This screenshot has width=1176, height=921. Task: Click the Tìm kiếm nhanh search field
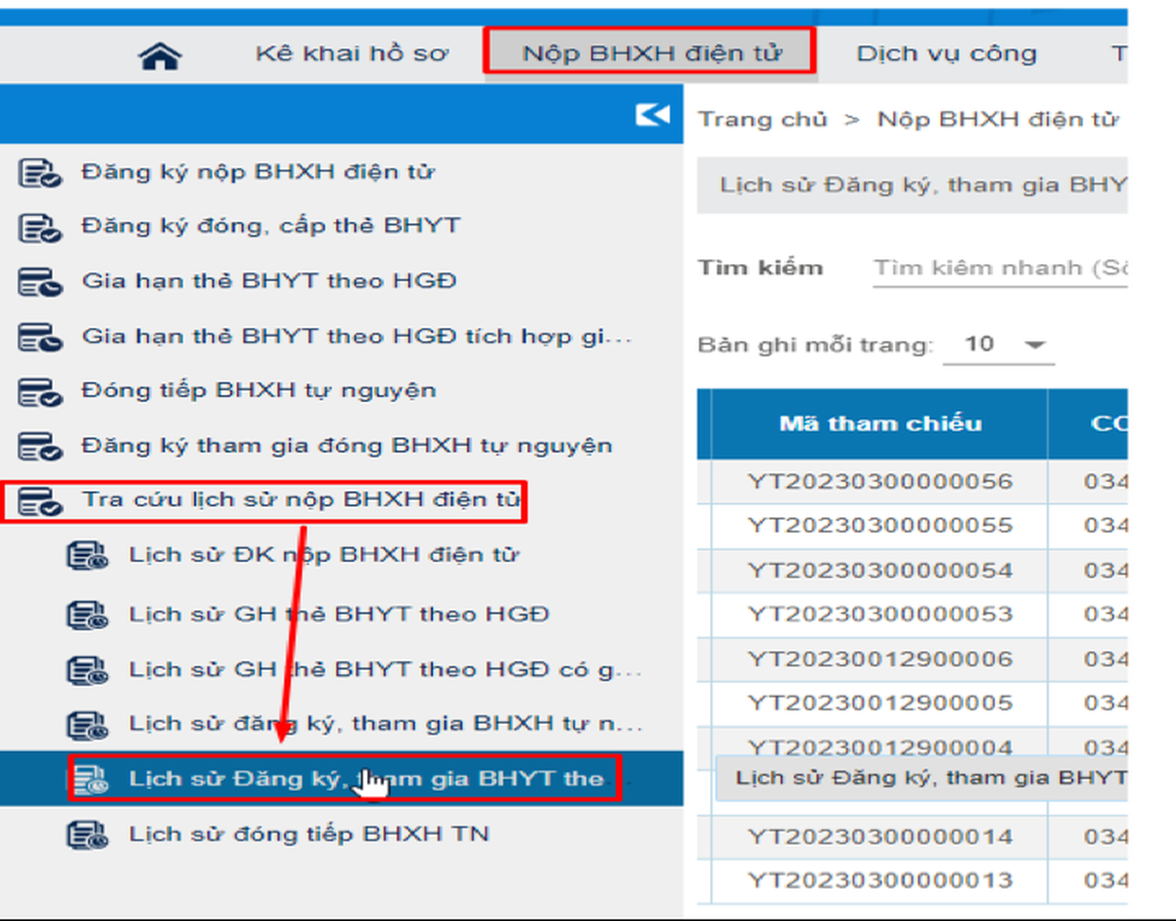(1000, 268)
